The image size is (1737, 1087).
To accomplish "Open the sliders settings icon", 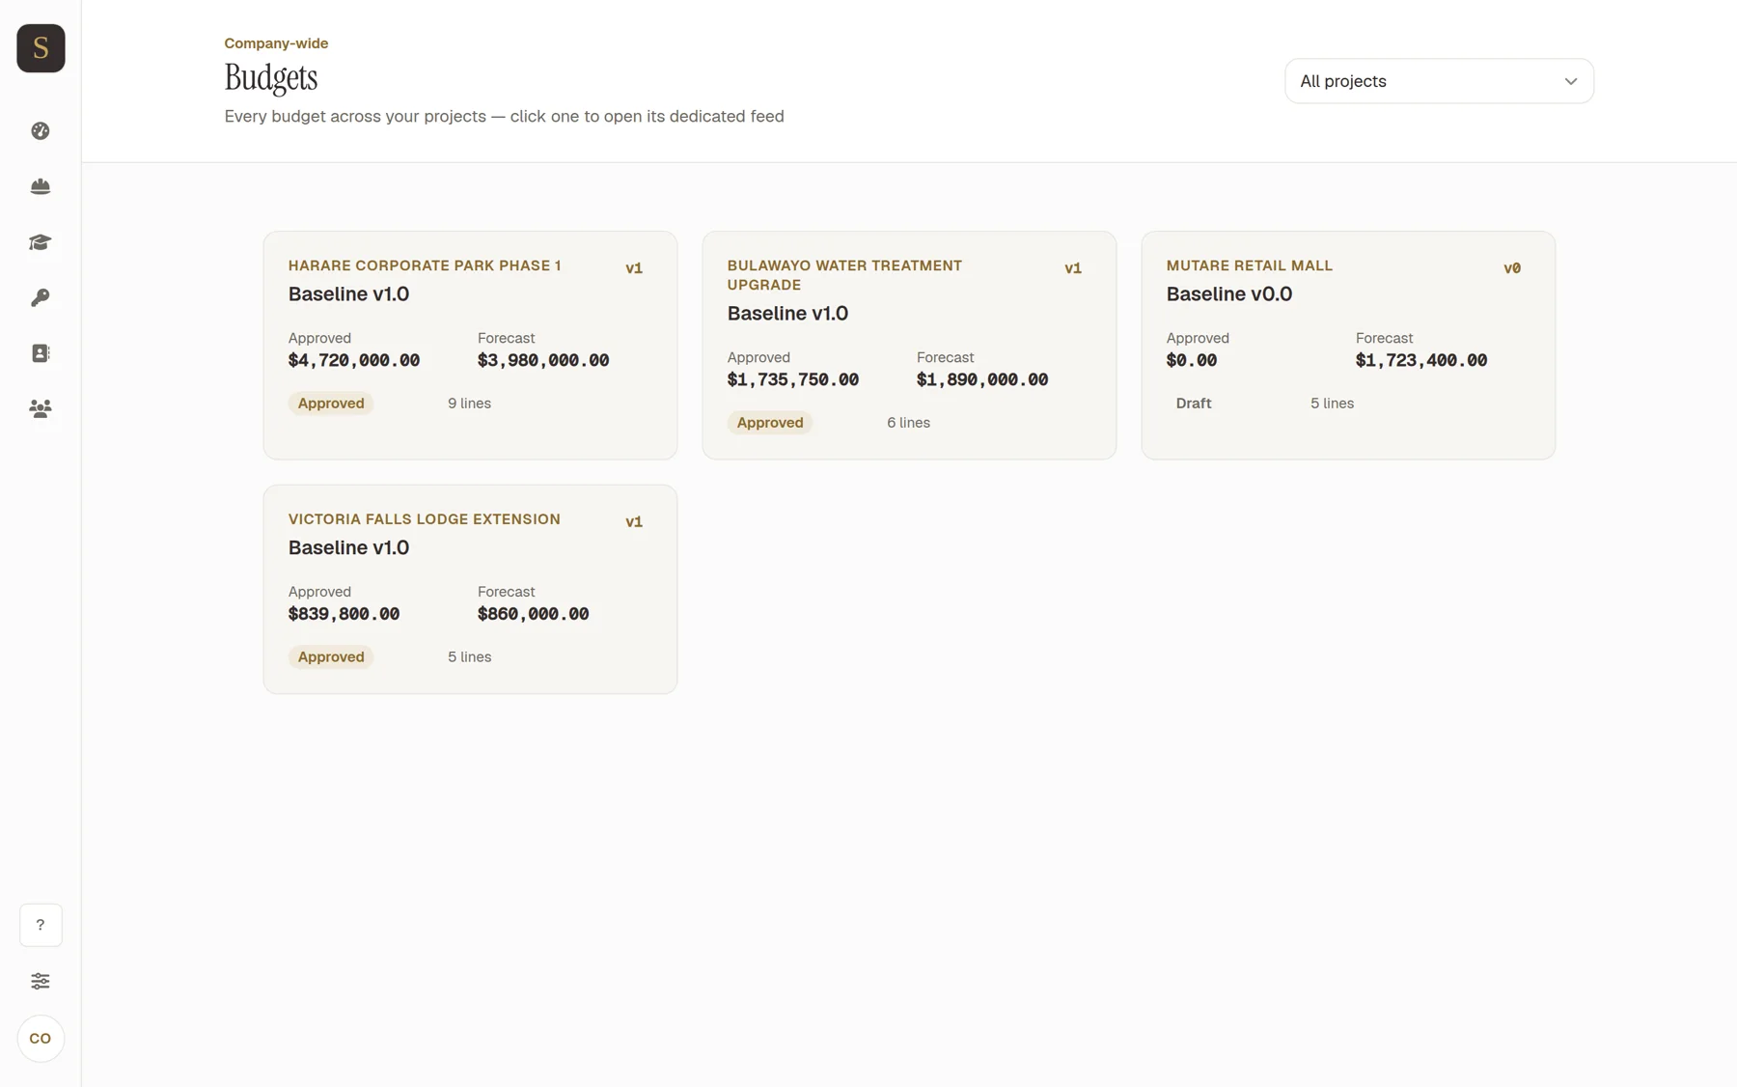I will [x=41, y=981].
